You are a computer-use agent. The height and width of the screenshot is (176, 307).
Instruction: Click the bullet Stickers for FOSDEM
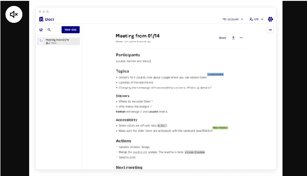(x=163, y=77)
